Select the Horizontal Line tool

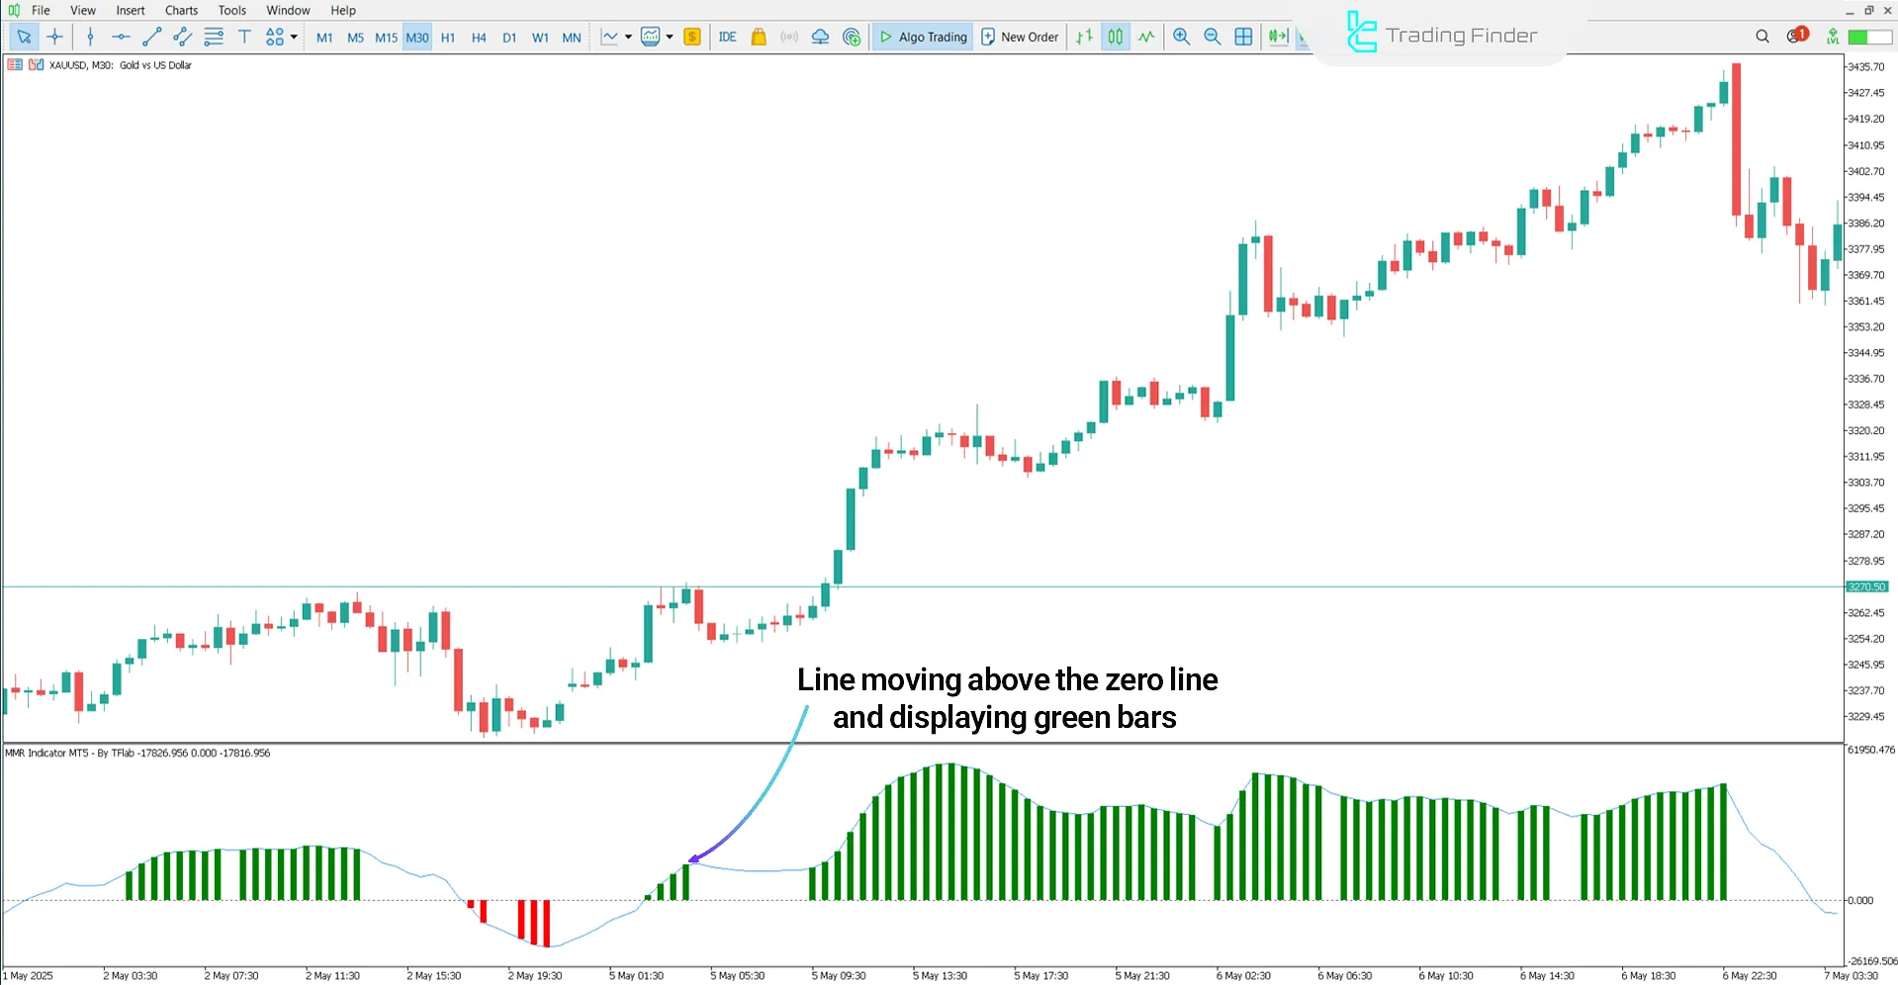tap(121, 37)
